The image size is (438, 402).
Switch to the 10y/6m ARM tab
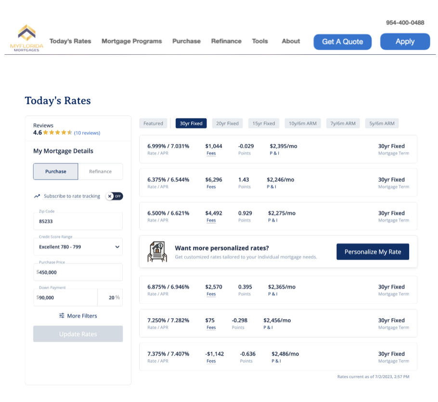(x=303, y=124)
